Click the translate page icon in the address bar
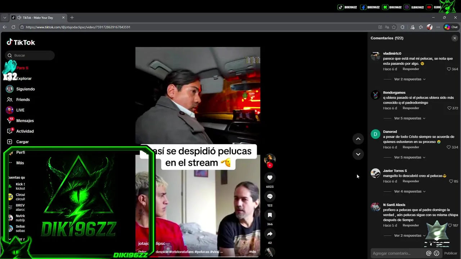 coord(387,27)
